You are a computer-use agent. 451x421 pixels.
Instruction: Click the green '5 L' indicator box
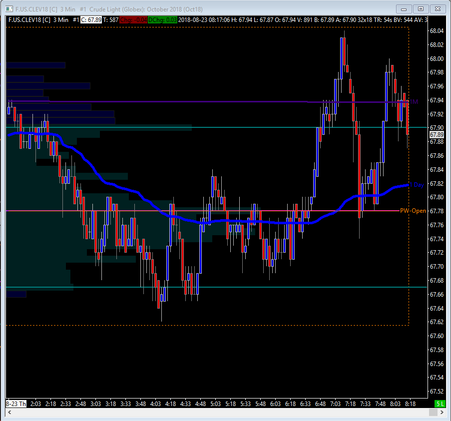440,404
